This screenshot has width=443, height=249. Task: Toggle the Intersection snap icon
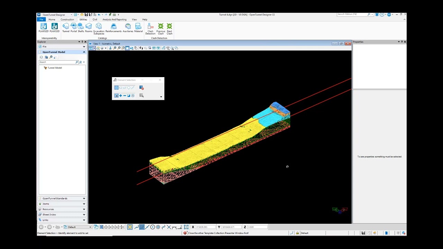[x=169, y=227]
